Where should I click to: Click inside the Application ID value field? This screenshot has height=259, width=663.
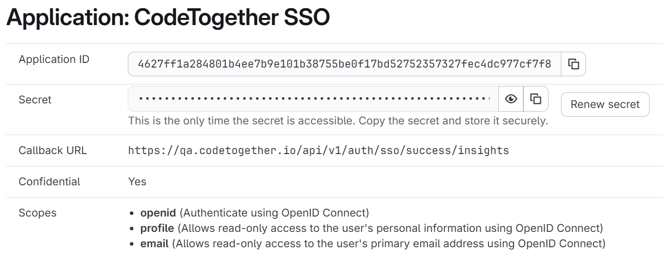344,64
